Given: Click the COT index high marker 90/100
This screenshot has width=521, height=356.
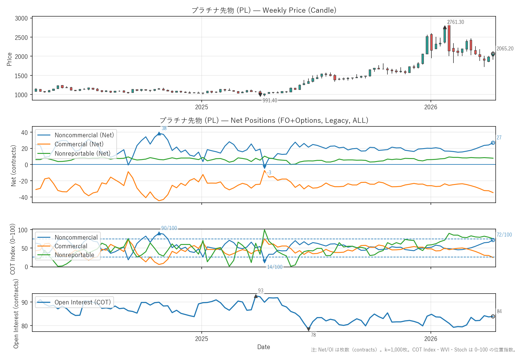Looking at the screenshot, I should (x=159, y=234).
